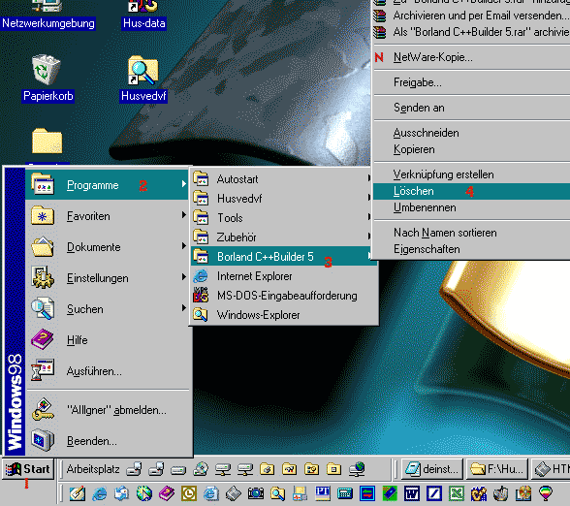Switch to F:\Hu... taskbar window
This screenshot has width=570, height=506.
(497, 469)
